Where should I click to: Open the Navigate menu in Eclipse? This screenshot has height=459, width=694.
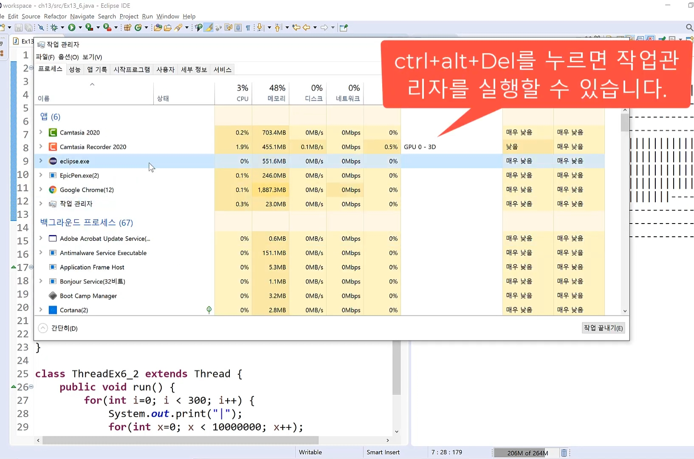coord(82,17)
